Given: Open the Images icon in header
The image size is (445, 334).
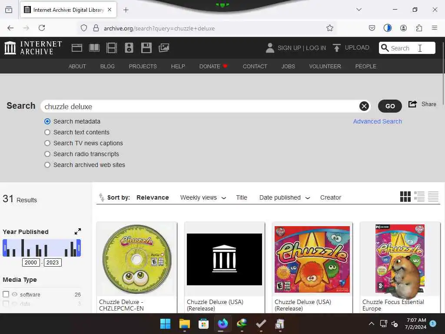Looking at the screenshot, I should click(x=164, y=48).
